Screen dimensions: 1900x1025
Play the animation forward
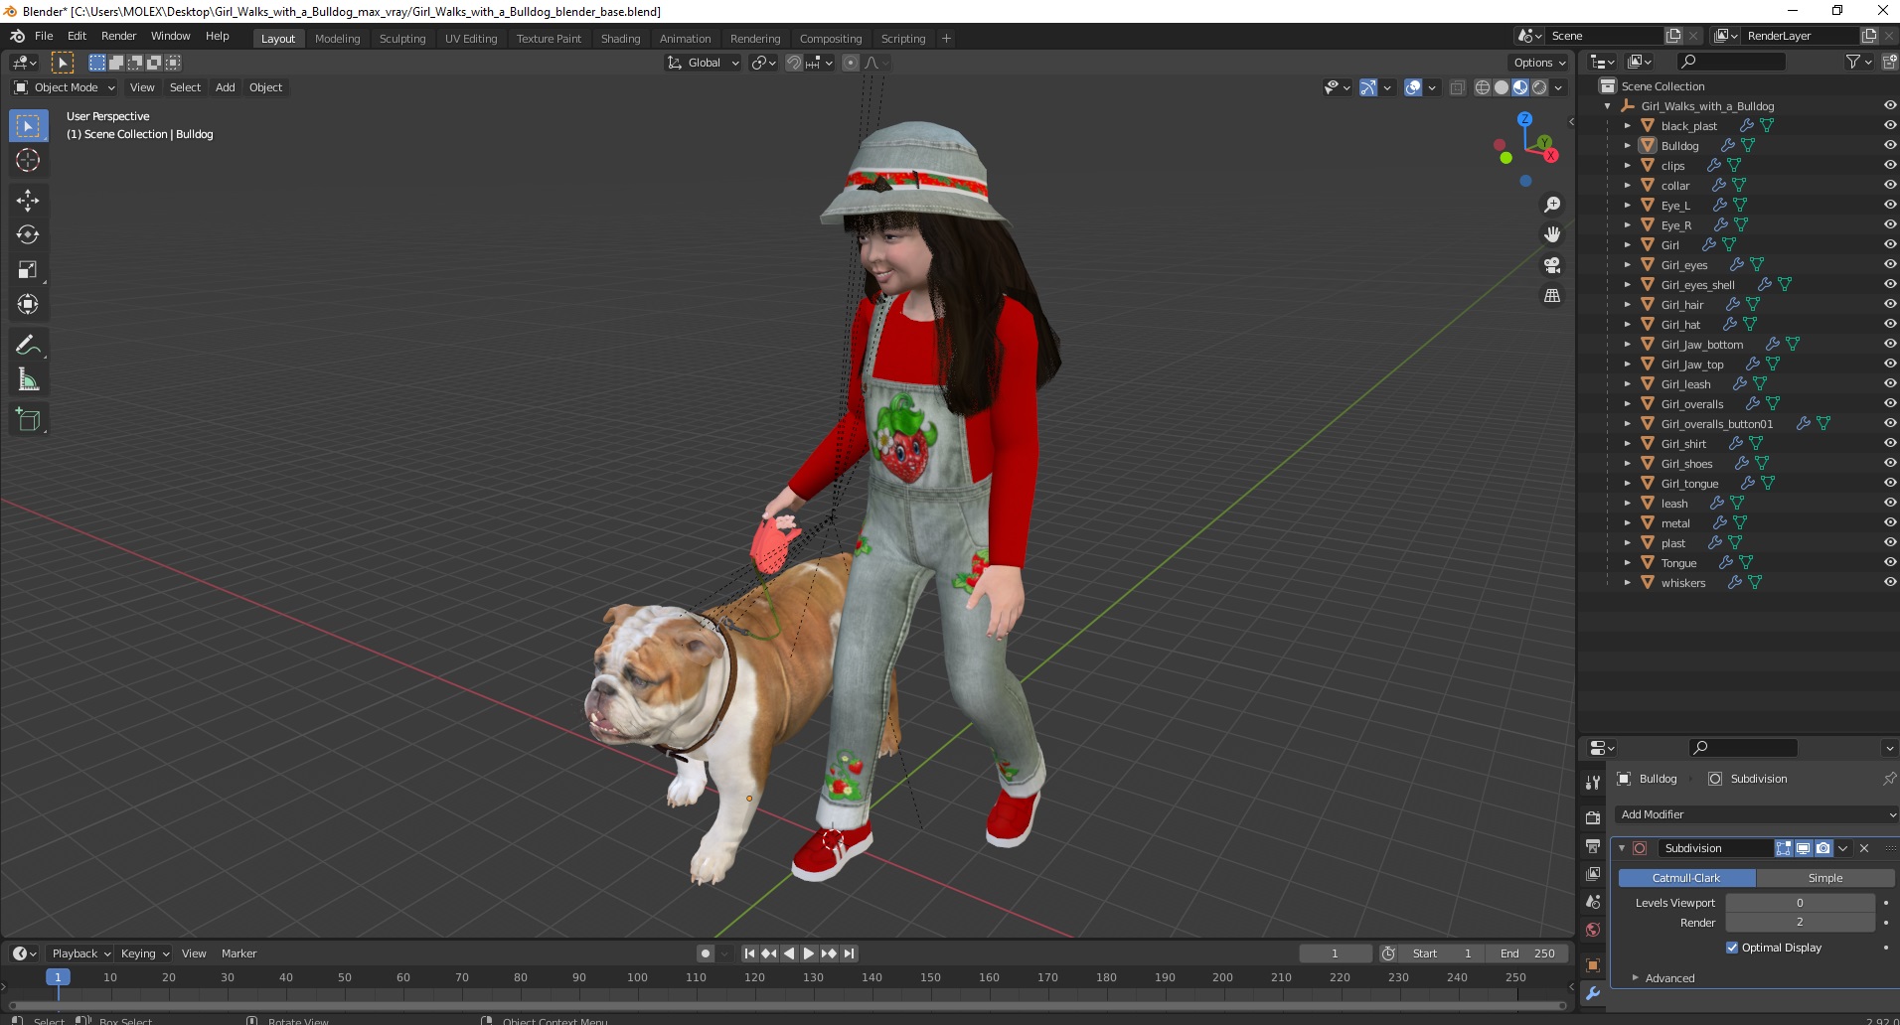(x=809, y=953)
